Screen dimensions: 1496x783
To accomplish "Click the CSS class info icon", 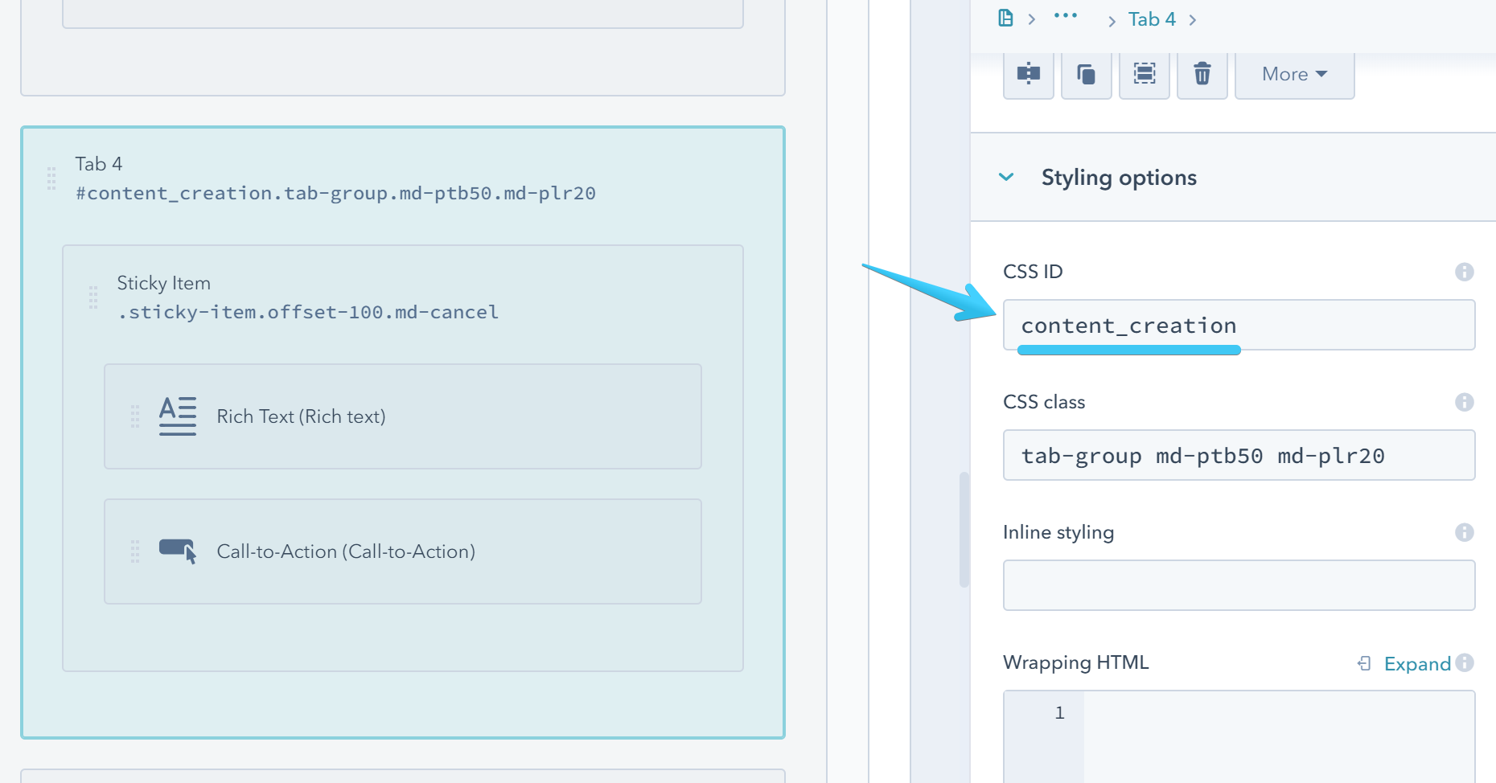I will (x=1464, y=402).
